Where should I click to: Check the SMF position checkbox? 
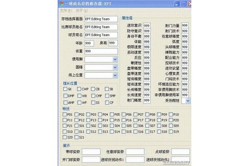click(107, 95)
